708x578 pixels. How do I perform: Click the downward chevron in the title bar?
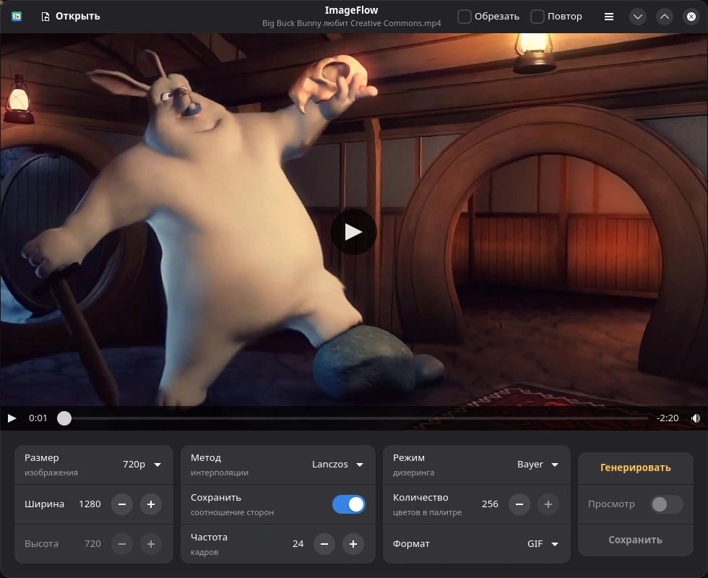tap(638, 16)
